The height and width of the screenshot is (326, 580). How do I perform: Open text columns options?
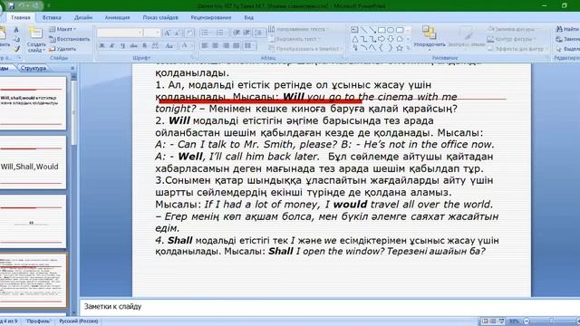tap(250, 46)
